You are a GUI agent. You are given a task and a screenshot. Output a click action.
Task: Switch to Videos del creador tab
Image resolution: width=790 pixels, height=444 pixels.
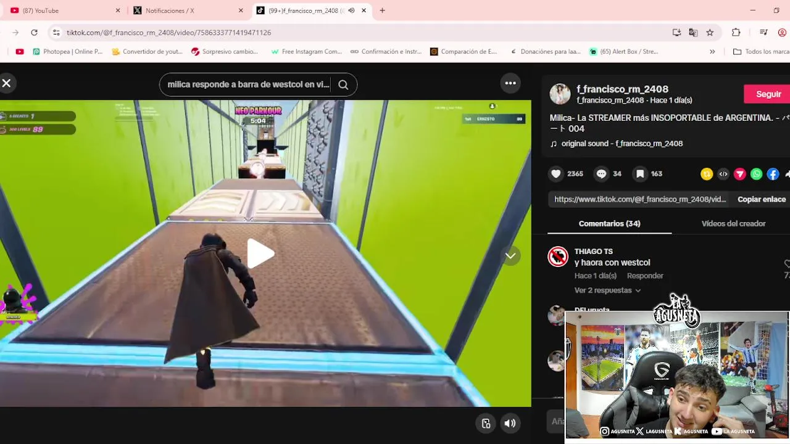click(x=733, y=224)
